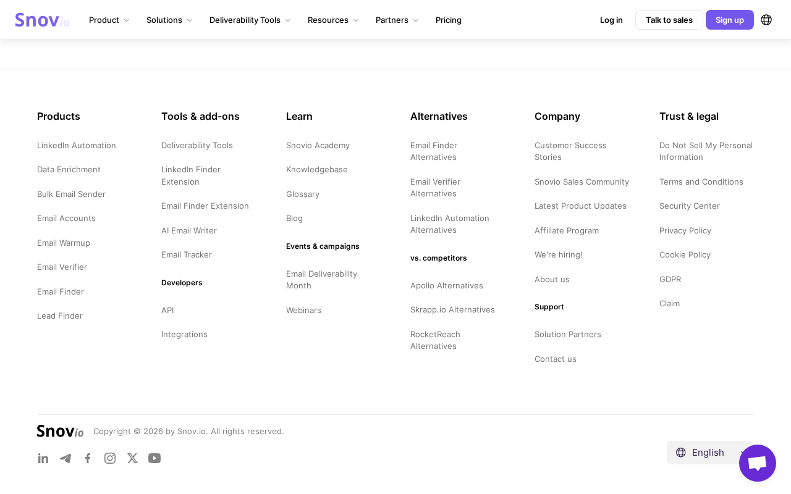This screenshot has width=791, height=494.
Task: Expand the Solutions menu
Action: 169,20
